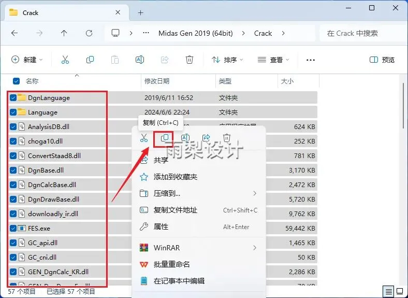The width and height of the screenshot is (408, 298).
Task: Uncheck the AnalysisDB.dll checkbox
Action: point(13,127)
